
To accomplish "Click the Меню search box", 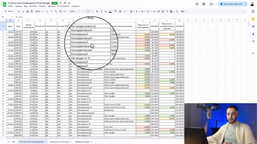I will pos(10,12).
